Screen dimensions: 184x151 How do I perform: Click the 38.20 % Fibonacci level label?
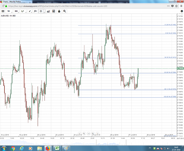coord(170,57)
